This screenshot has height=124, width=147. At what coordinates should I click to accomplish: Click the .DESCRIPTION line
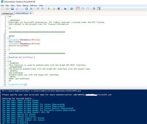tap(16, 67)
